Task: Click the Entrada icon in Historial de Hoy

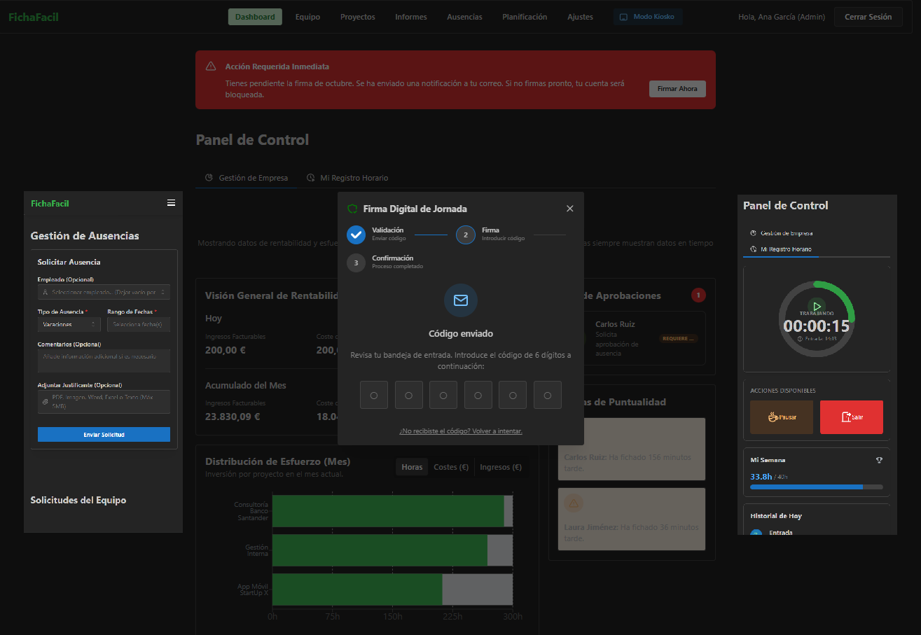Action: coord(755,532)
